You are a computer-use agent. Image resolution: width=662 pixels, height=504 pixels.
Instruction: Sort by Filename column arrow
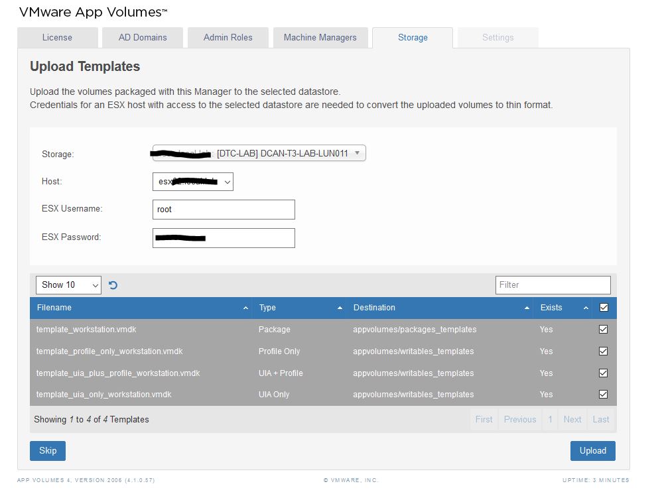tap(245, 308)
